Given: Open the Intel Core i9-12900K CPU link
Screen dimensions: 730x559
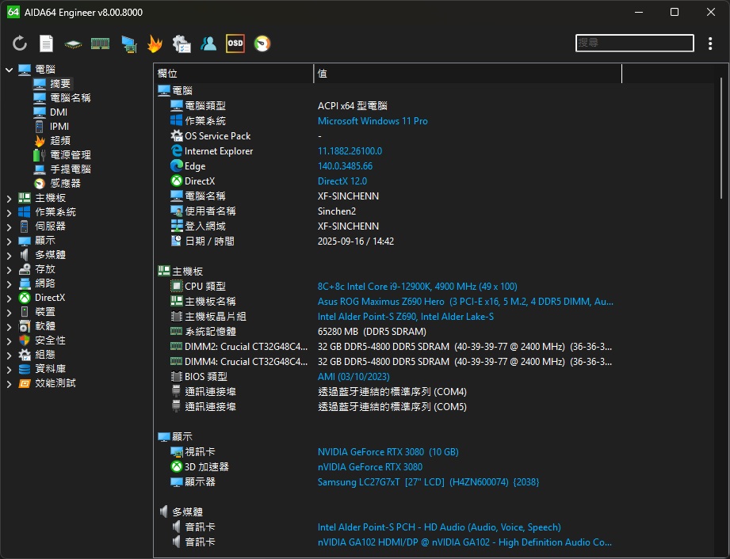Looking at the screenshot, I should (417, 287).
